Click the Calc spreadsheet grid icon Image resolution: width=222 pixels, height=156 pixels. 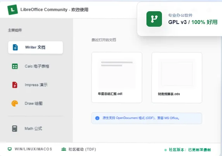pos(15,66)
